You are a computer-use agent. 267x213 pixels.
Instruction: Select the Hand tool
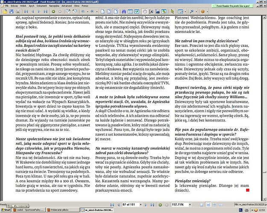[145, 12]
